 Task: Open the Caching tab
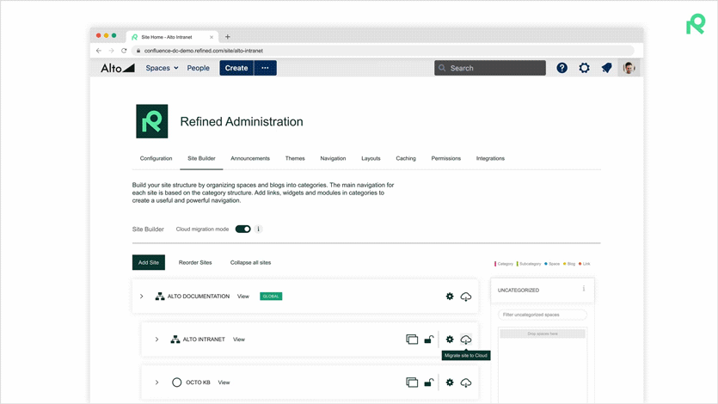pyautogui.click(x=406, y=158)
